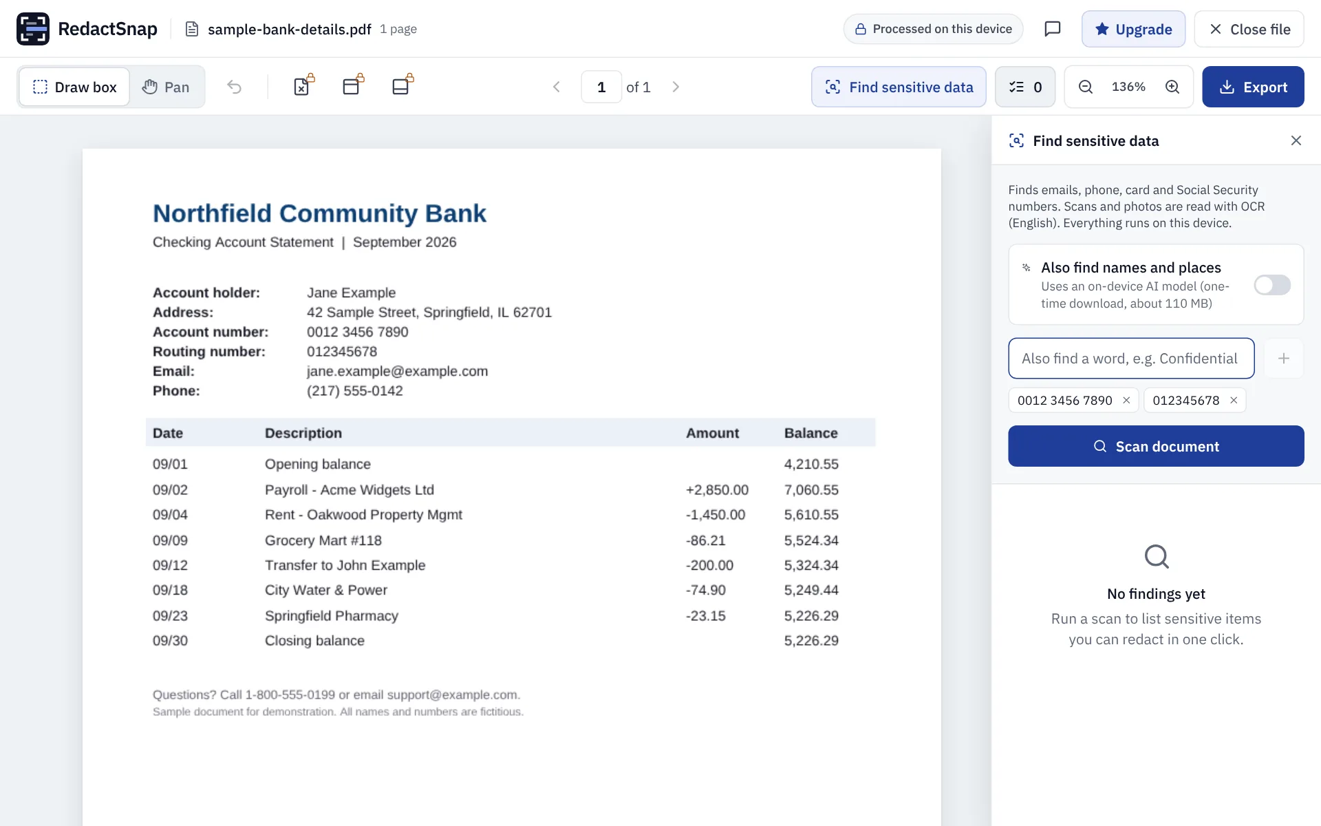Screen dimensions: 1321x826
Task: Click the account number 0012 3456 7890 in document
Action: click(357, 332)
